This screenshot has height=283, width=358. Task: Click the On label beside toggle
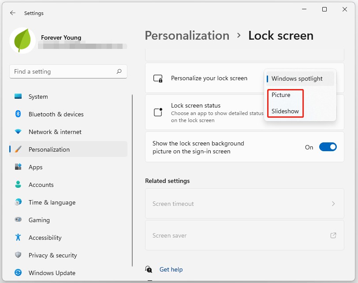coord(309,147)
